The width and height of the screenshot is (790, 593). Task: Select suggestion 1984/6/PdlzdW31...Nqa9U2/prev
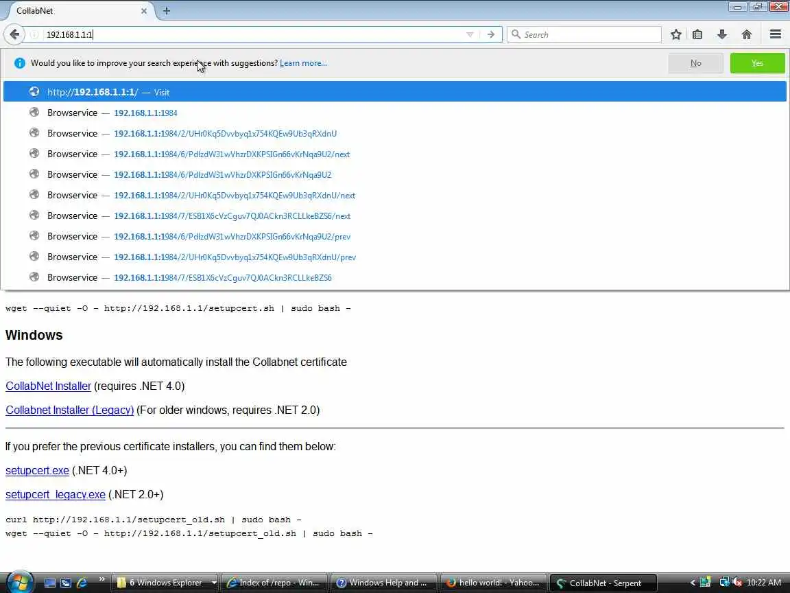(394, 237)
